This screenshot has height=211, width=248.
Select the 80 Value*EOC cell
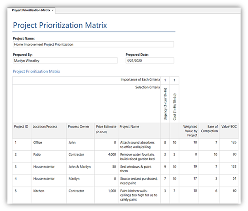click(x=229, y=156)
